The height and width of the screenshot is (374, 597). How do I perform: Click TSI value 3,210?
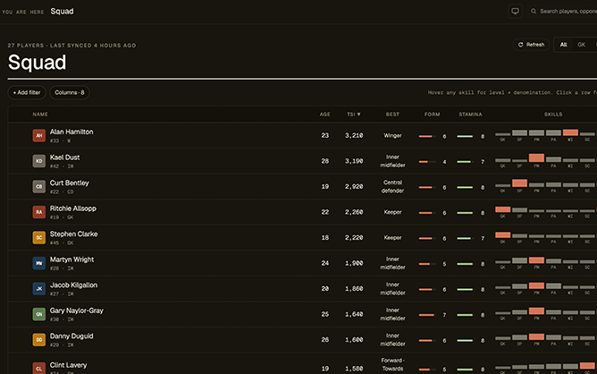(354, 135)
